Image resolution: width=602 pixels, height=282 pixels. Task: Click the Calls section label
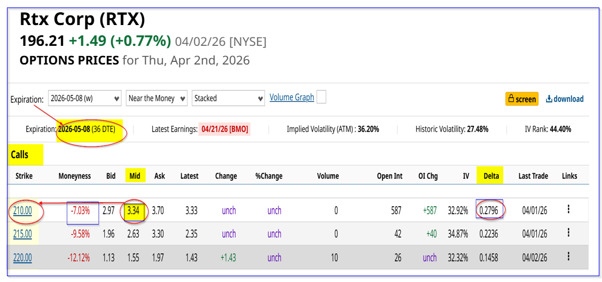(x=21, y=155)
